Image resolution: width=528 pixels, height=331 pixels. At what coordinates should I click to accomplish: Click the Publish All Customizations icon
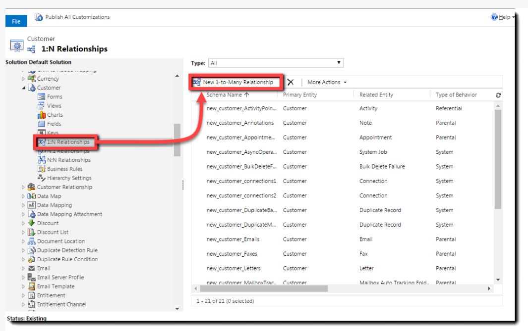(39, 17)
